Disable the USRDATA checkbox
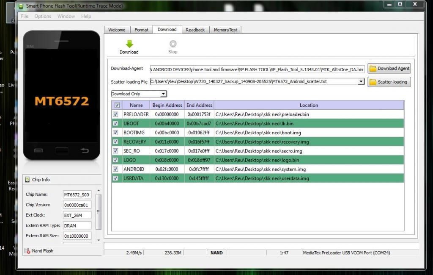 coord(116,178)
